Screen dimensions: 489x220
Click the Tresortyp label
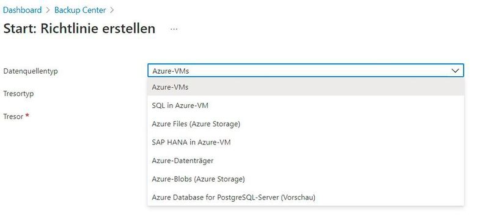coord(18,94)
